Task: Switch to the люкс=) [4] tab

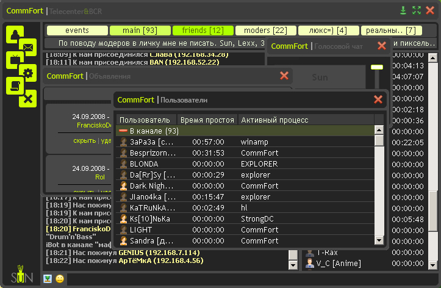Action: 329,31
